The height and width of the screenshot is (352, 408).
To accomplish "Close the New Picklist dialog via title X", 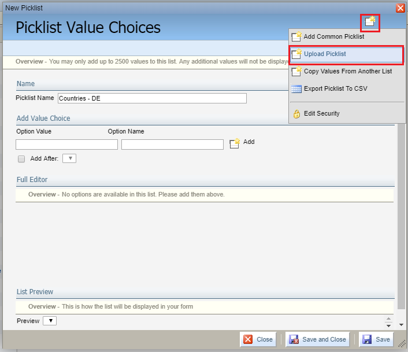I will [x=400, y=8].
